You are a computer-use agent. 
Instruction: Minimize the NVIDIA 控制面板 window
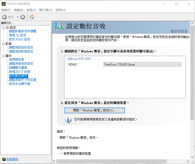(x=165, y=4)
